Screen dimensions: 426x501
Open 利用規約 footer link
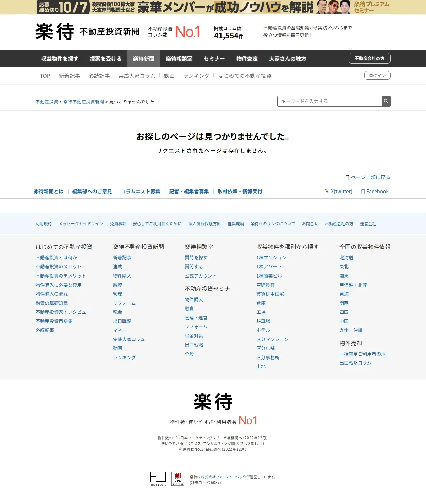point(44,224)
